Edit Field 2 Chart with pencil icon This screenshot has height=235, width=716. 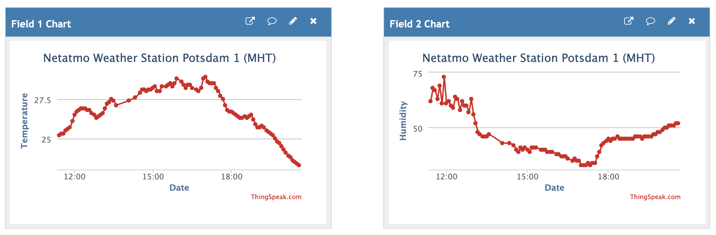coord(671,21)
